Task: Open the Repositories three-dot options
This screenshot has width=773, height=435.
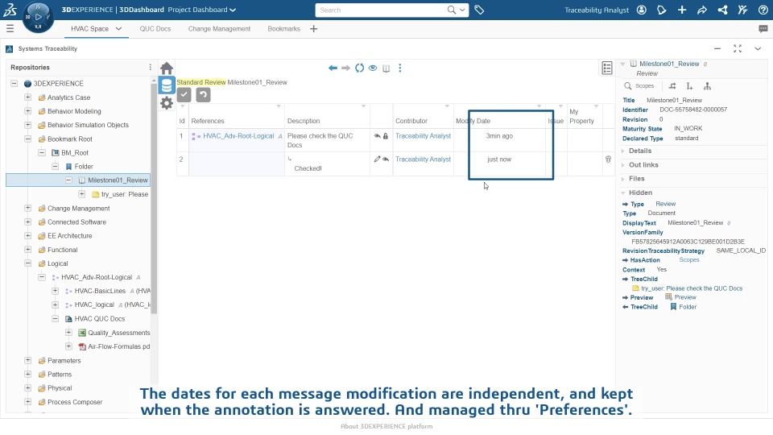Action: [x=151, y=67]
